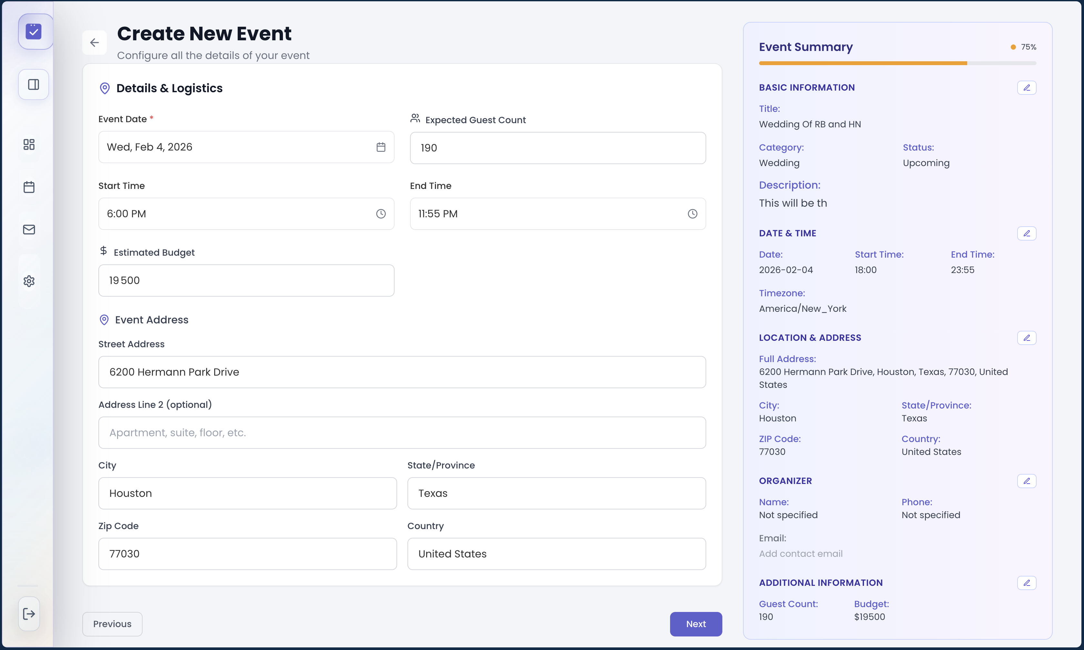The image size is (1084, 650).
Task: Click the '2026-02-04' date value in summary
Action: [x=786, y=270]
